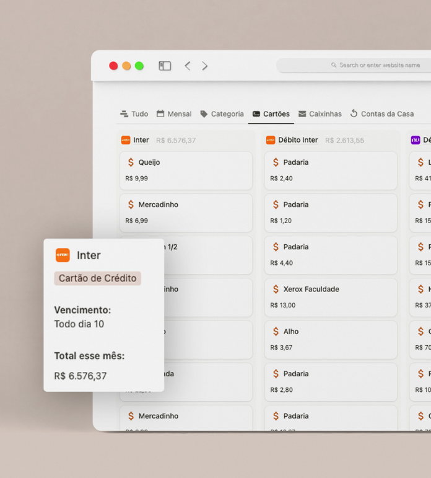Open the Mercadinho R$ 6,99 card

tap(186, 213)
